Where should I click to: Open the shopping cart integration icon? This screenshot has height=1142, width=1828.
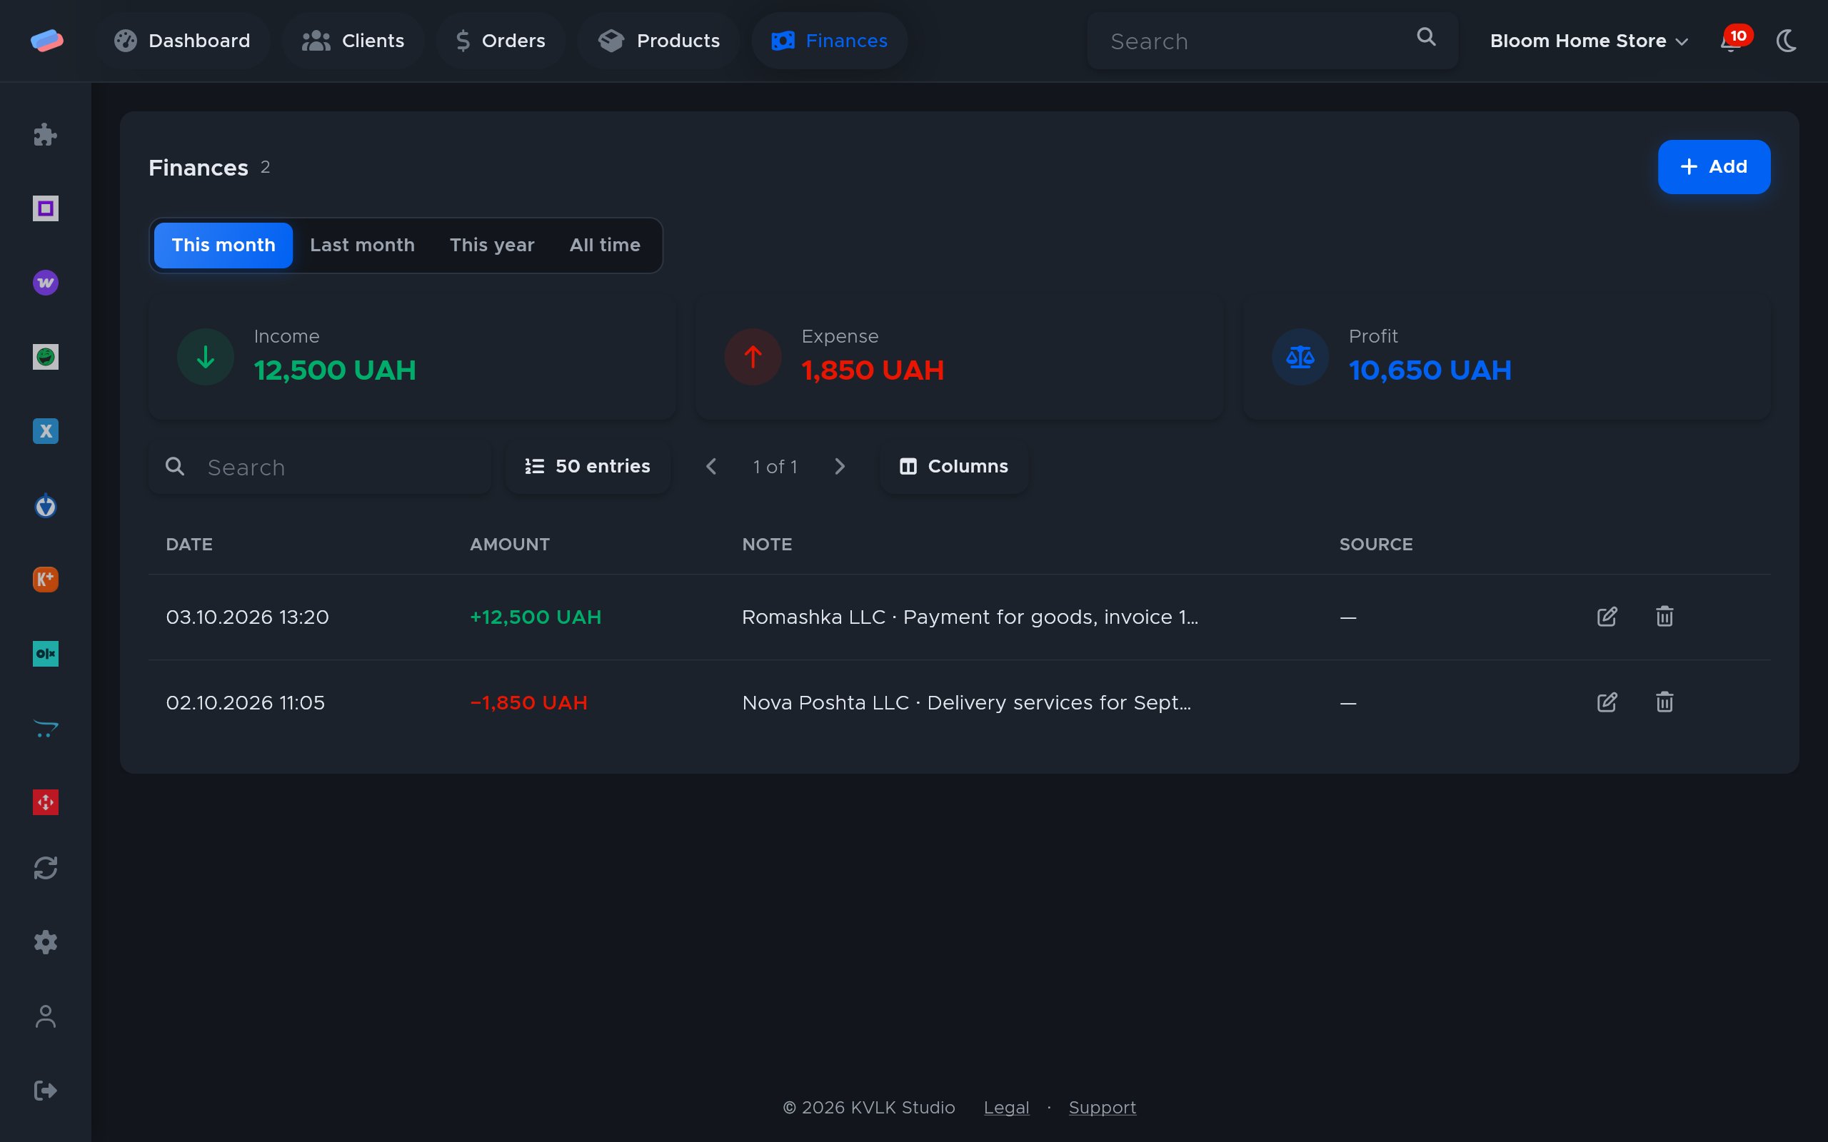(x=45, y=728)
